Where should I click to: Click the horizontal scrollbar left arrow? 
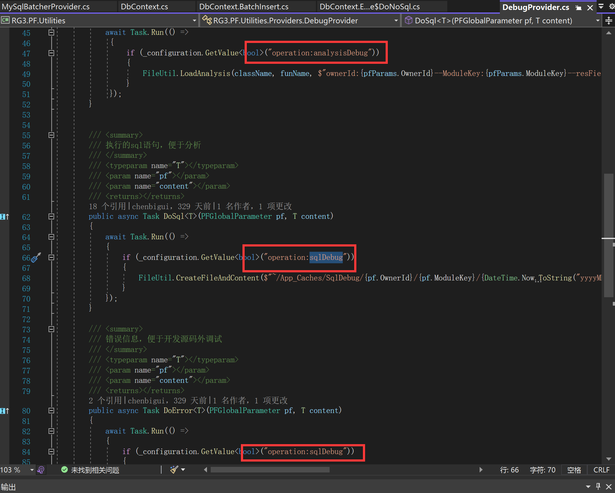point(205,470)
